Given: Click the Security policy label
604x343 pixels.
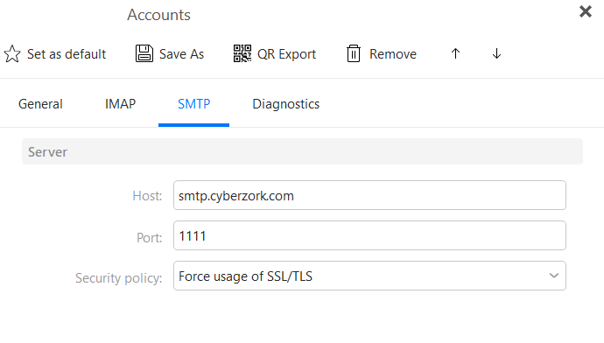Looking at the screenshot, I should [x=119, y=278].
